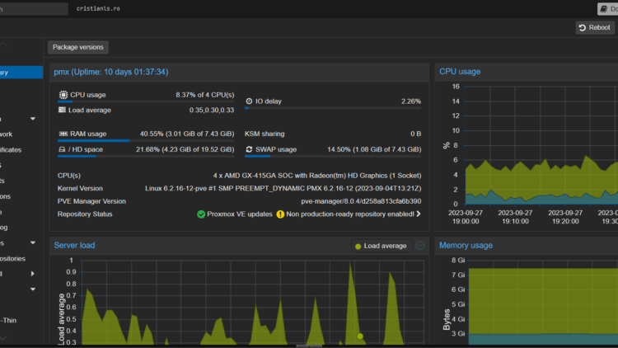Click the pve-manager version value
618x348 pixels.
coord(361,201)
